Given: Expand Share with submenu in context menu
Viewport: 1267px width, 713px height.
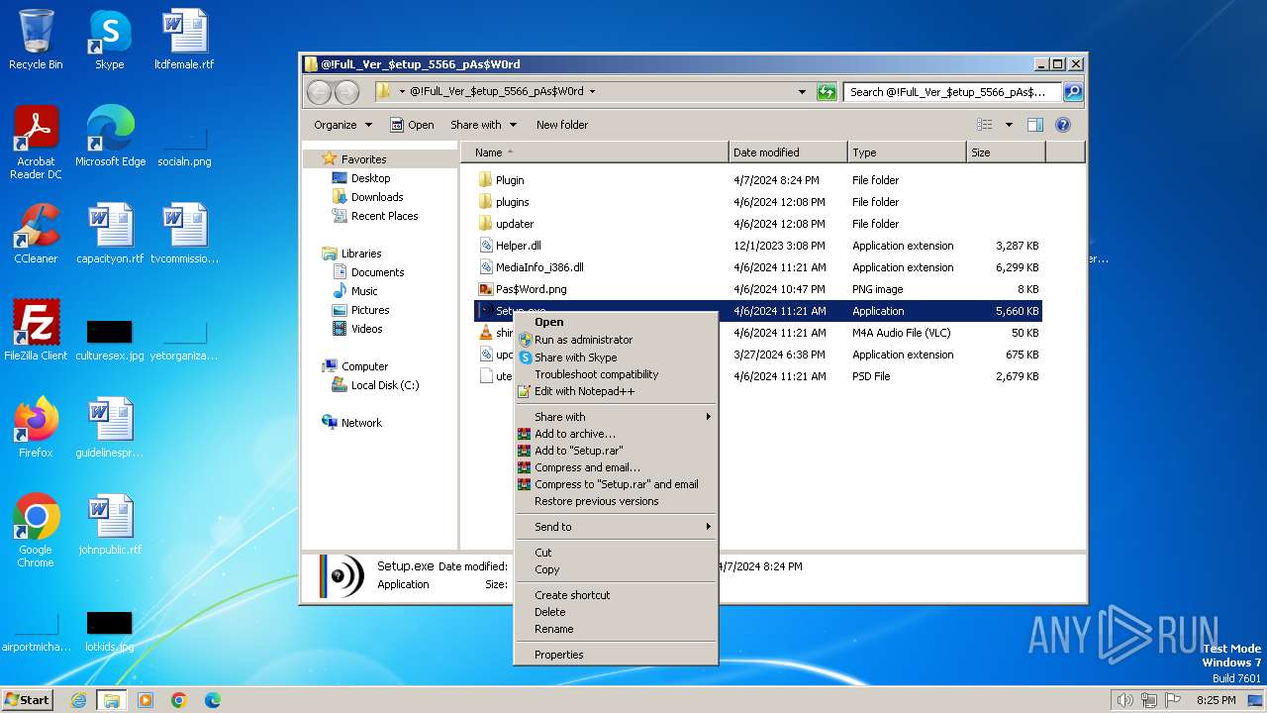Looking at the screenshot, I should point(616,417).
